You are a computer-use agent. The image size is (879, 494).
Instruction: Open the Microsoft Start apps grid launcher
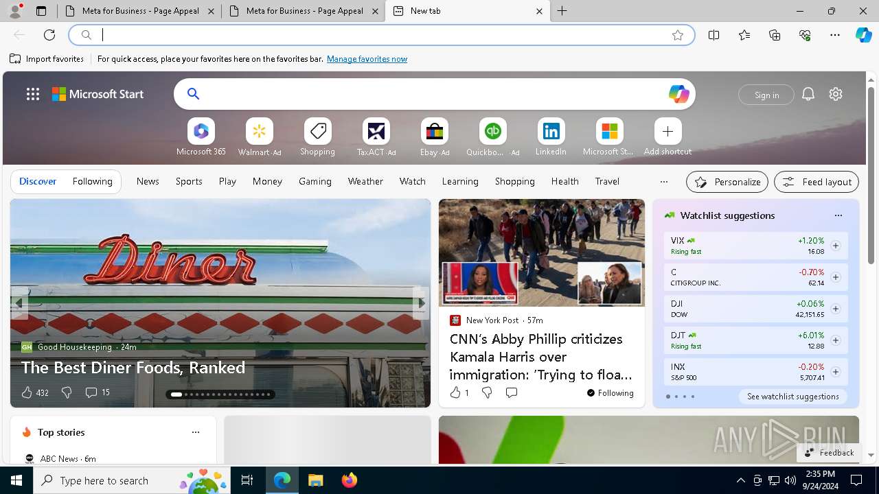(x=33, y=94)
